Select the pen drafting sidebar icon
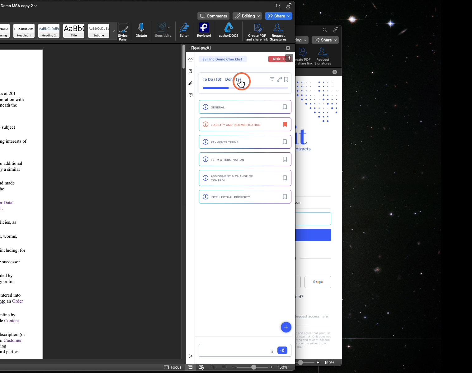The width and height of the screenshot is (472, 373). [x=191, y=83]
